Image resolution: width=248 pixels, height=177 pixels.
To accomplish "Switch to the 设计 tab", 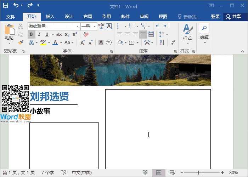I will [x=69, y=17].
